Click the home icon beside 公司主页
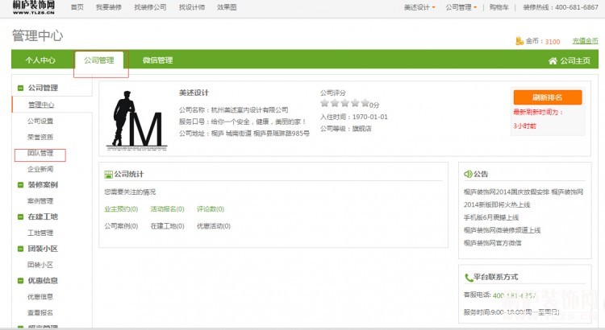The width and height of the screenshot is (605, 330). [x=553, y=60]
